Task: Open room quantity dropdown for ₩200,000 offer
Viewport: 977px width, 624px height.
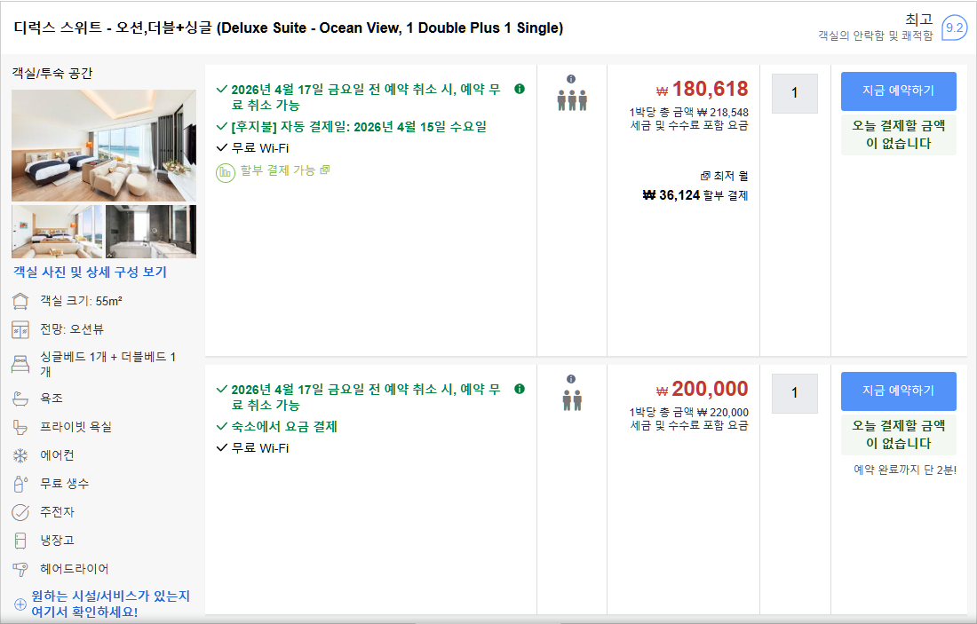Action: pyautogui.click(x=794, y=393)
